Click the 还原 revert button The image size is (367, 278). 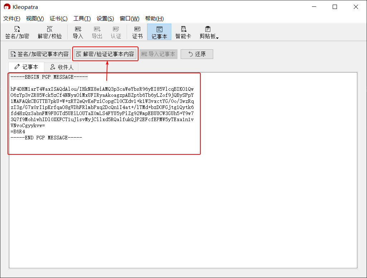point(197,54)
